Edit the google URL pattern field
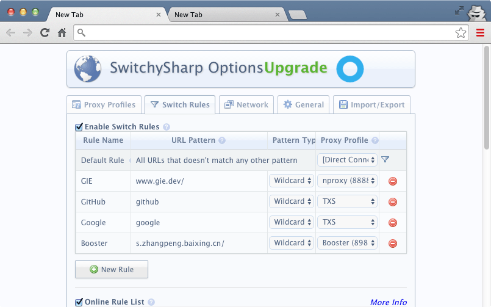Image resolution: width=491 pixels, height=307 pixels. [x=199, y=222]
